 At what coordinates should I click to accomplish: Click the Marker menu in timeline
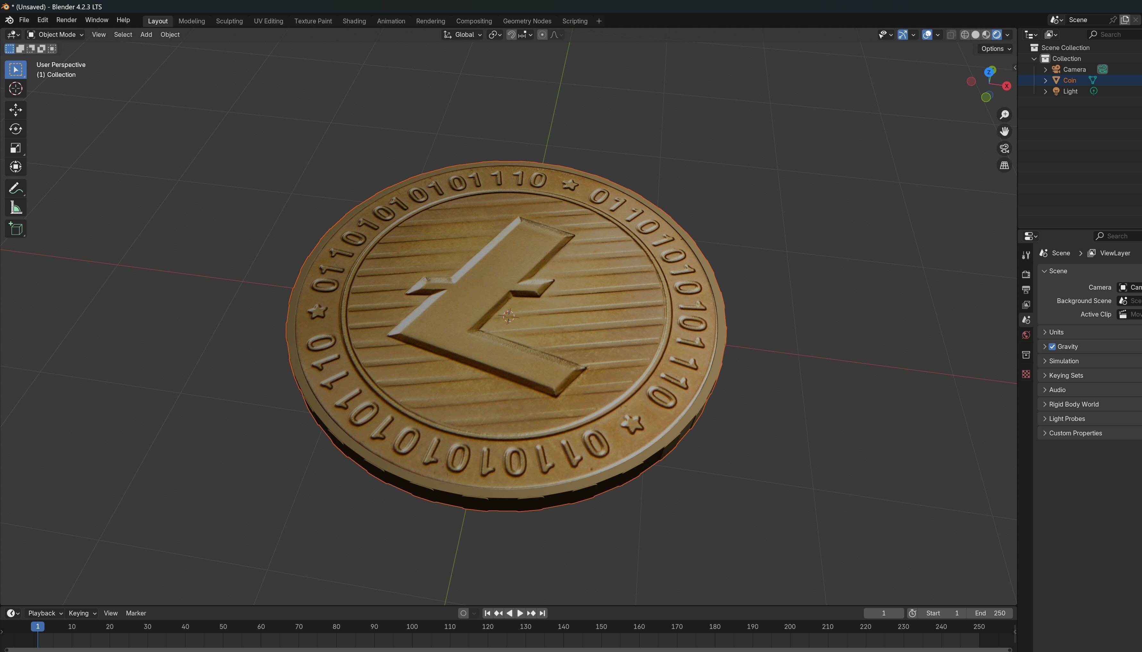(x=136, y=613)
